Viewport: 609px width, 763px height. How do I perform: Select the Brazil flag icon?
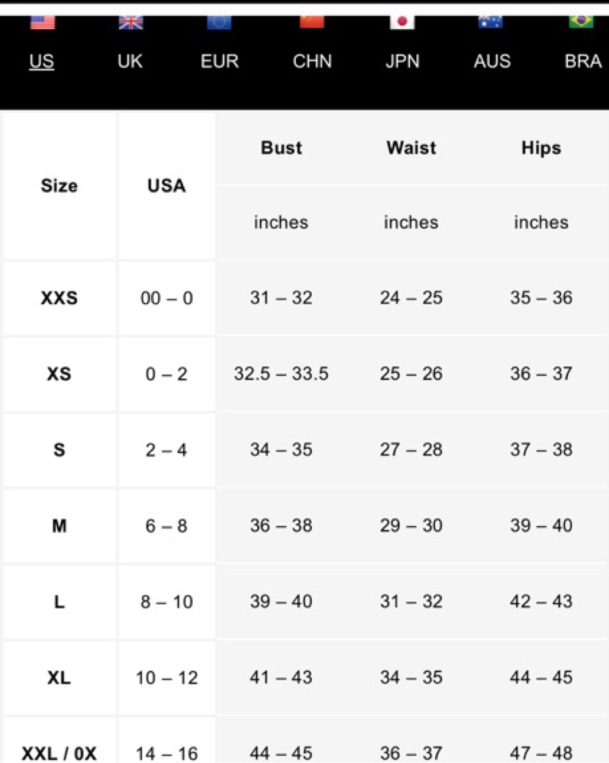pos(581,22)
